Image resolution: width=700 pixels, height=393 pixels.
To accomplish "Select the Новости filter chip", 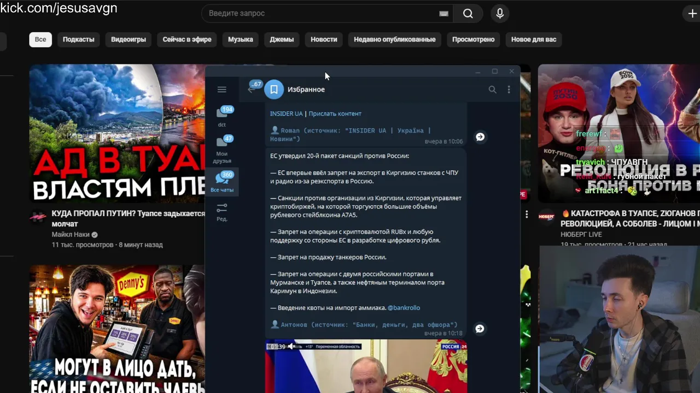I will tap(324, 39).
